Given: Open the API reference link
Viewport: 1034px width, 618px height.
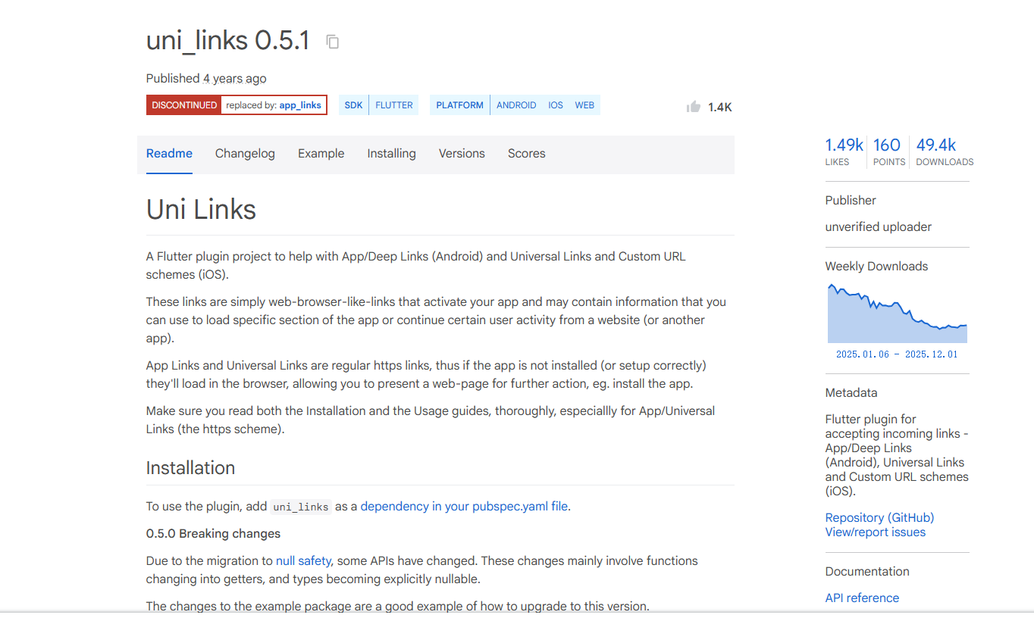Looking at the screenshot, I should point(862,598).
